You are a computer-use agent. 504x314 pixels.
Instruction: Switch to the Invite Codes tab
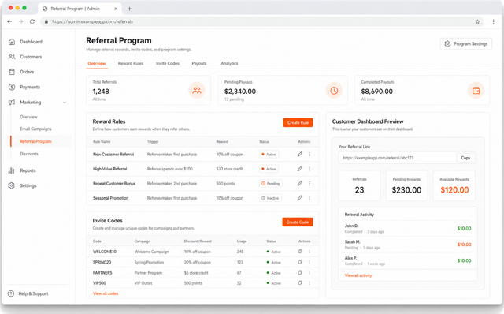(x=168, y=63)
